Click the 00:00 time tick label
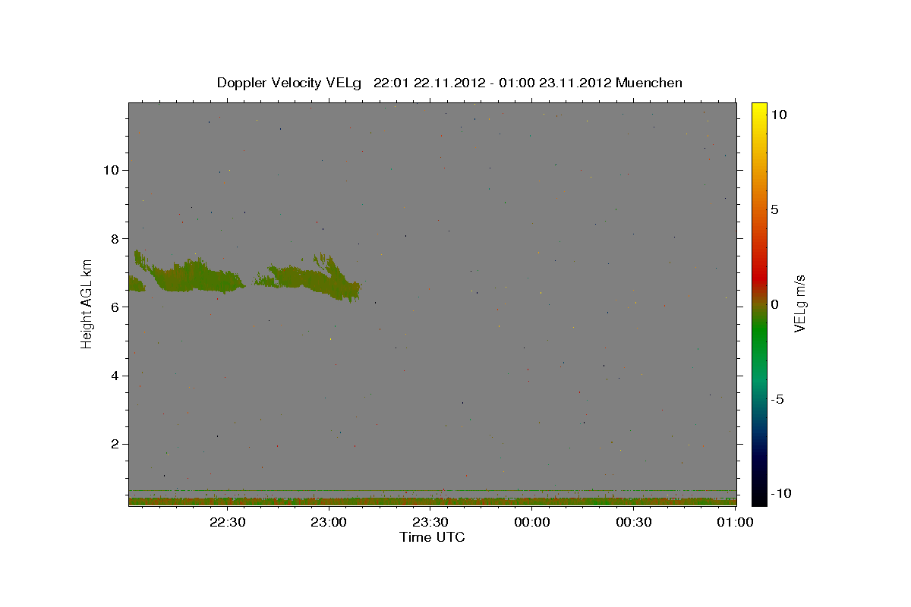Viewport: 911px width, 607px height. click(x=532, y=522)
